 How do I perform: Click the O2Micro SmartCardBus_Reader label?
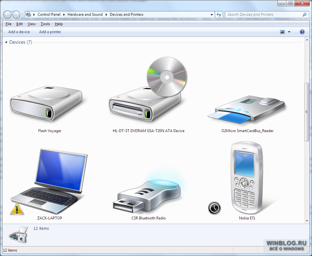(x=247, y=131)
